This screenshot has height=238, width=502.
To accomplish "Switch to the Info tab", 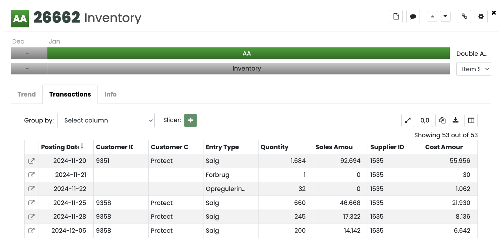I will pyautogui.click(x=110, y=94).
